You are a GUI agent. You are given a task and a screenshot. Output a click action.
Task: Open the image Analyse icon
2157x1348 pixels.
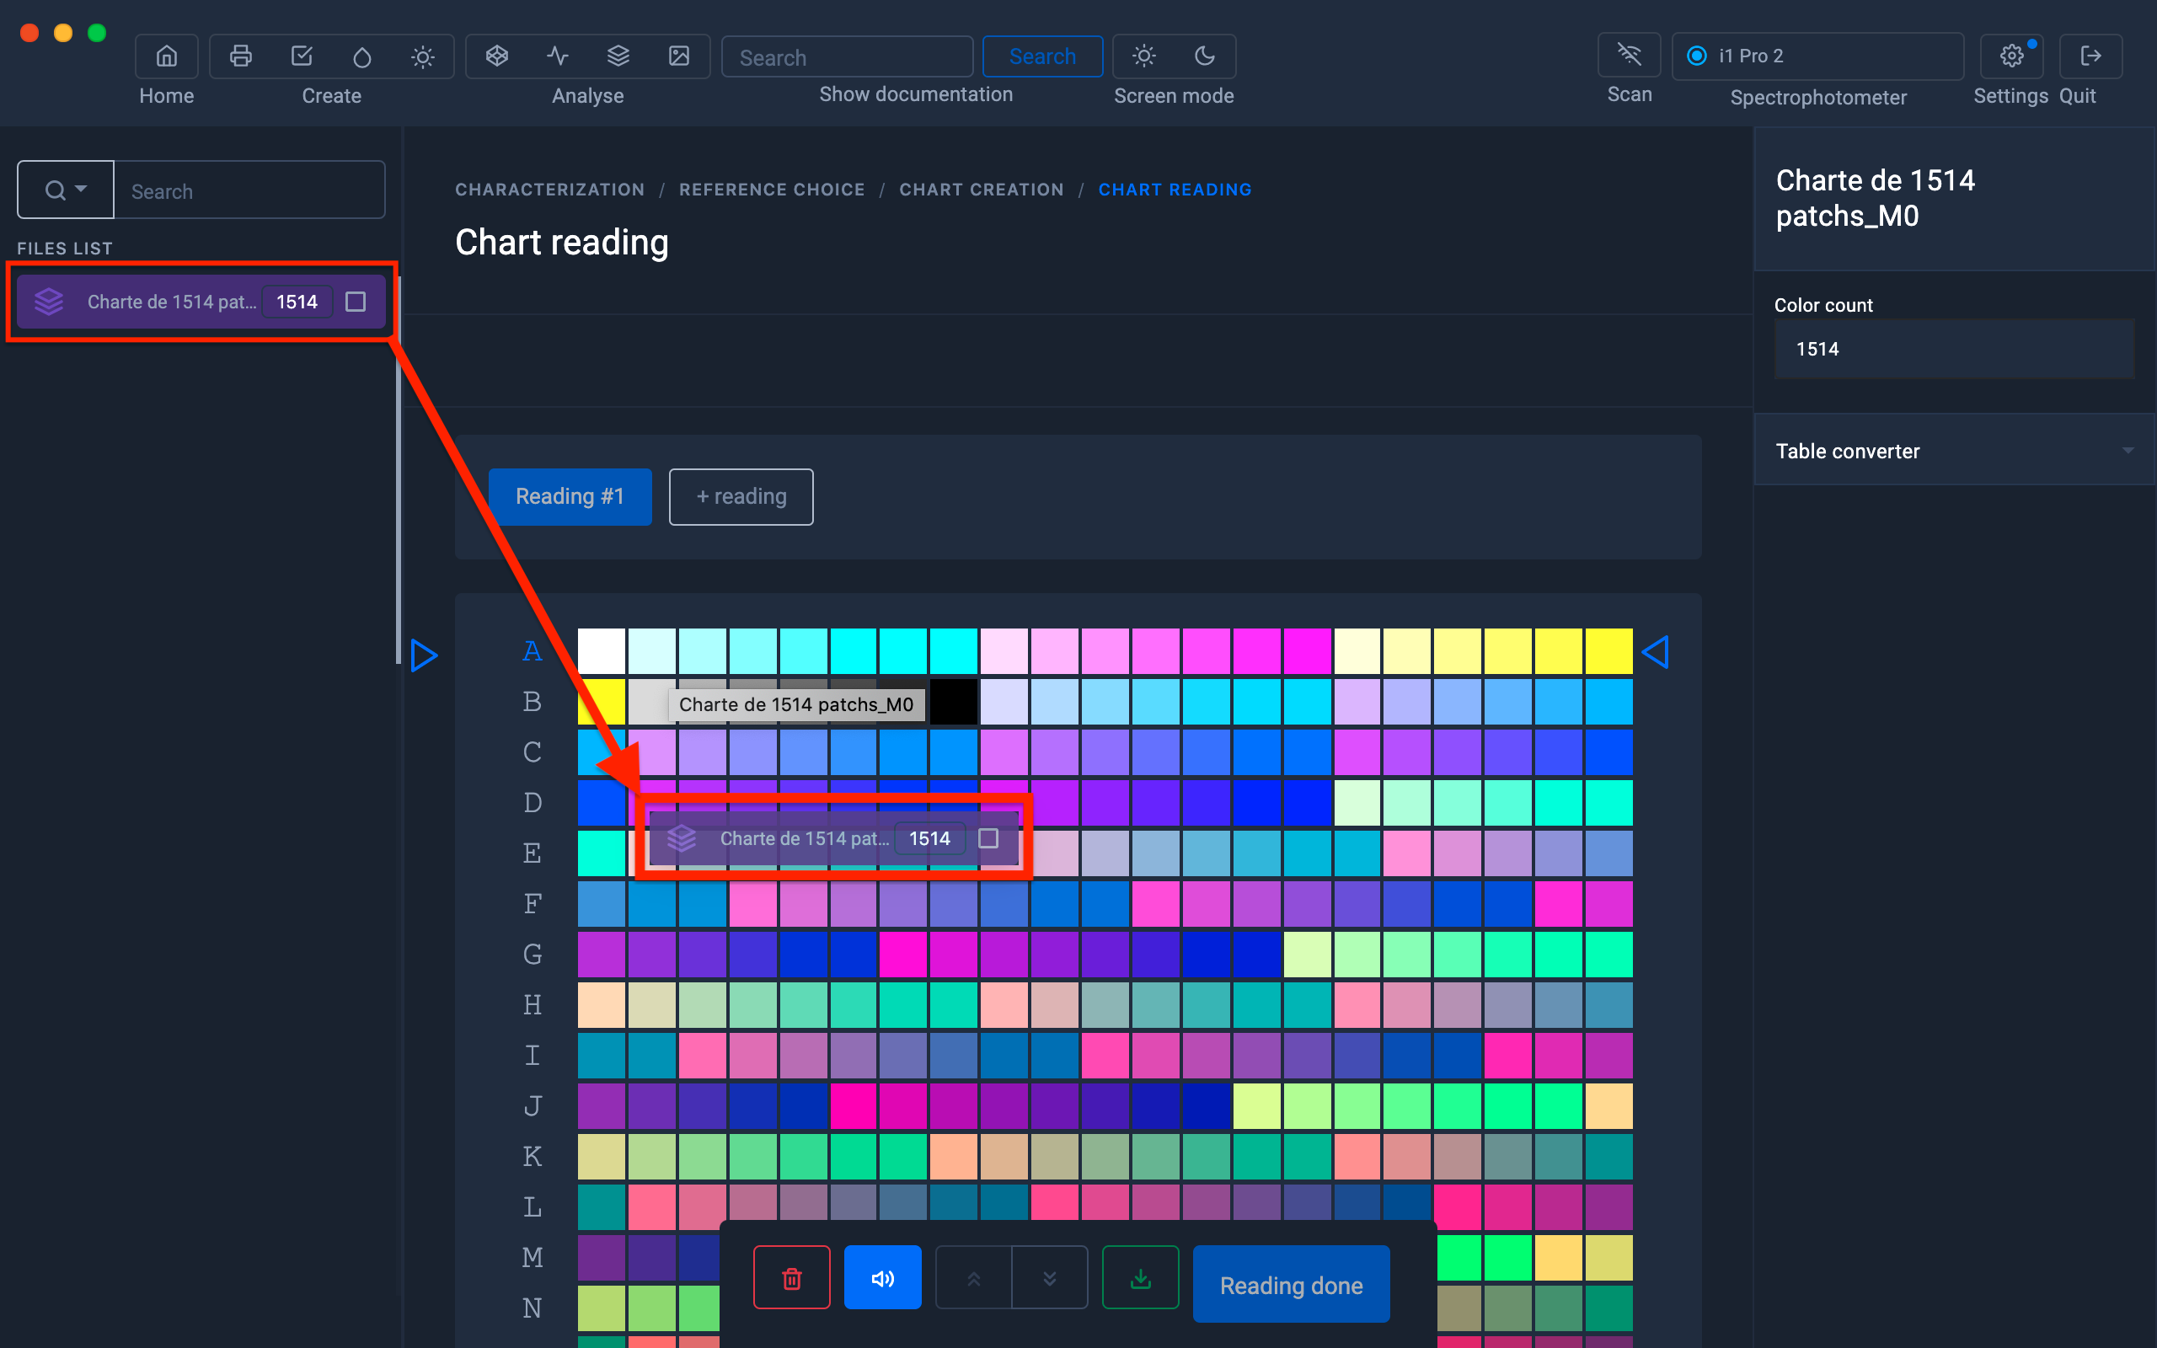point(679,56)
